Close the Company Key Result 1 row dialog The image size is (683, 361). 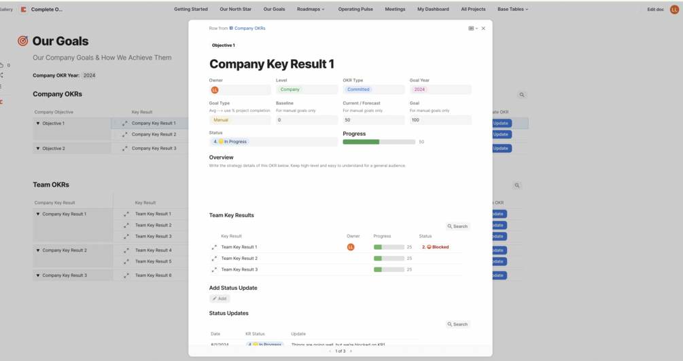click(483, 28)
